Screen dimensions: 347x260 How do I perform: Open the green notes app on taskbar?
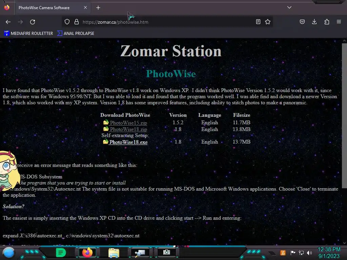click(61, 253)
